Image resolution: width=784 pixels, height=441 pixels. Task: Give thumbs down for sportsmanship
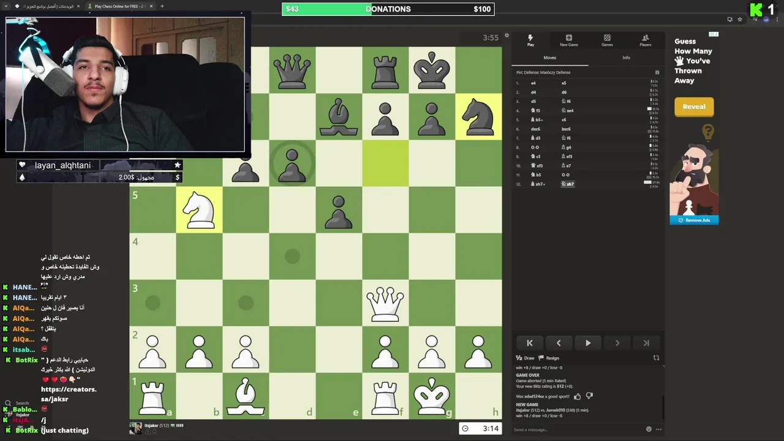pyautogui.click(x=589, y=396)
